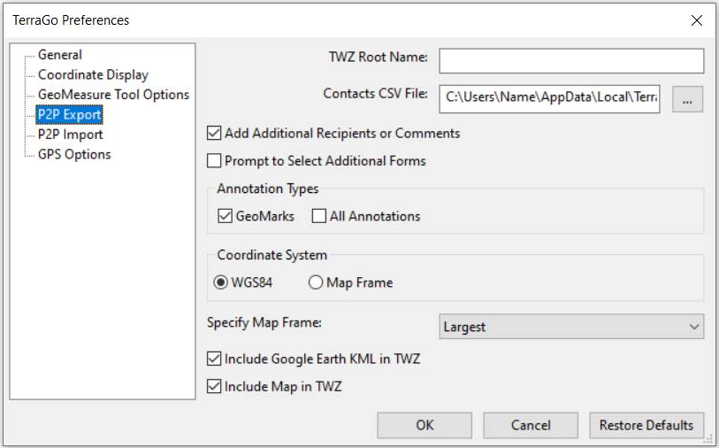Screen dimensions: 719x448
Task: Select Coordinate Display in the tree
Action: 93,74
